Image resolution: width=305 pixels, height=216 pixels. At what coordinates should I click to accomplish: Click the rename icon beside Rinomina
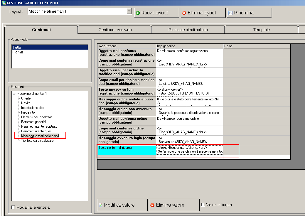click(230, 13)
